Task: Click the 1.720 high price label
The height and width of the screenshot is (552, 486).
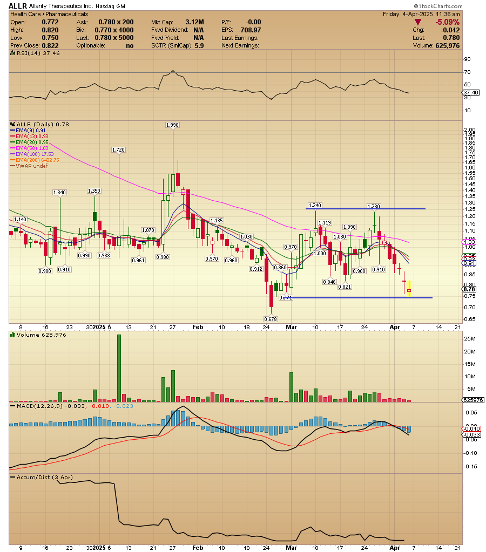Action: click(118, 149)
